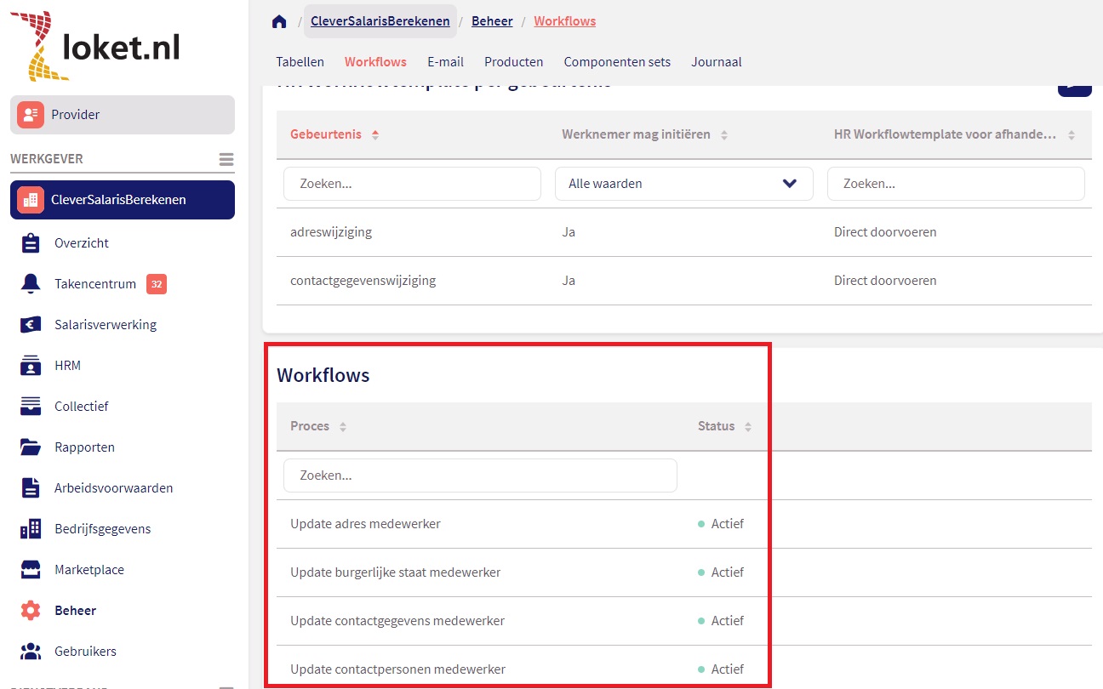Open the Componenten sets tab

pyautogui.click(x=617, y=62)
